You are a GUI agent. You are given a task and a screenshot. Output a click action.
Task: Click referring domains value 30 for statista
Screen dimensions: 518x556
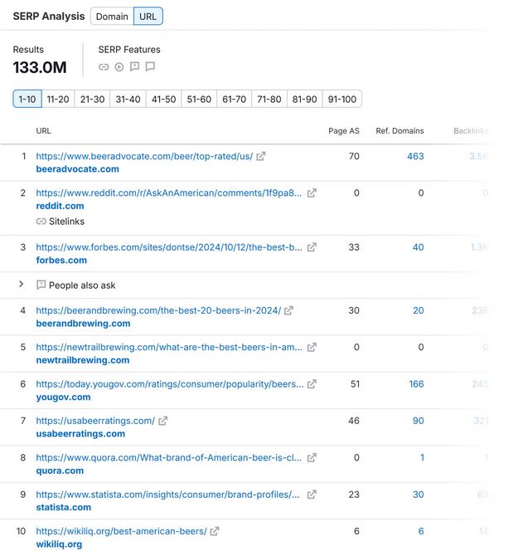pos(419,495)
